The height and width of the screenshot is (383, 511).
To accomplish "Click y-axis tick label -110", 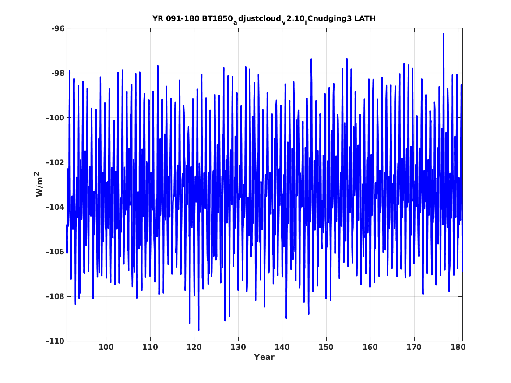I will [x=56, y=341].
